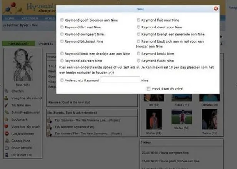Enable 'Houd deze tik privé' checkbox
Image resolution: width=237 pixels, height=169 pixels.
(148, 89)
